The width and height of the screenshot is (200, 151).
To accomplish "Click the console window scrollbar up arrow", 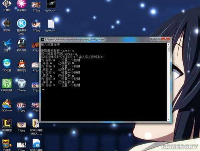I will 168,45.
